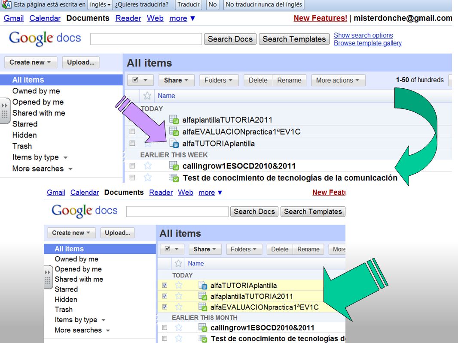The width and height of the screenshot is (458, 343).
Task: Click Upload... in the upper view
Action: click(x=81, y=62)
